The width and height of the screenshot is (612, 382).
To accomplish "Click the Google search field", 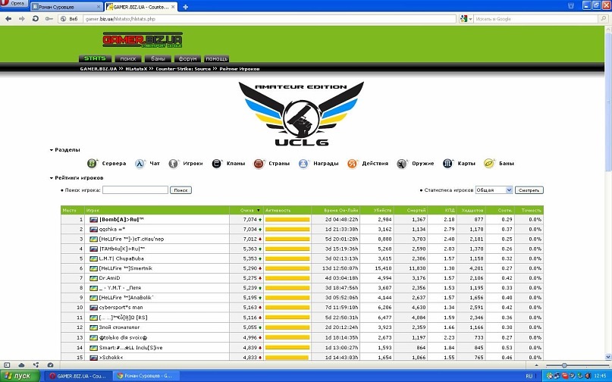I will point(535,19).
